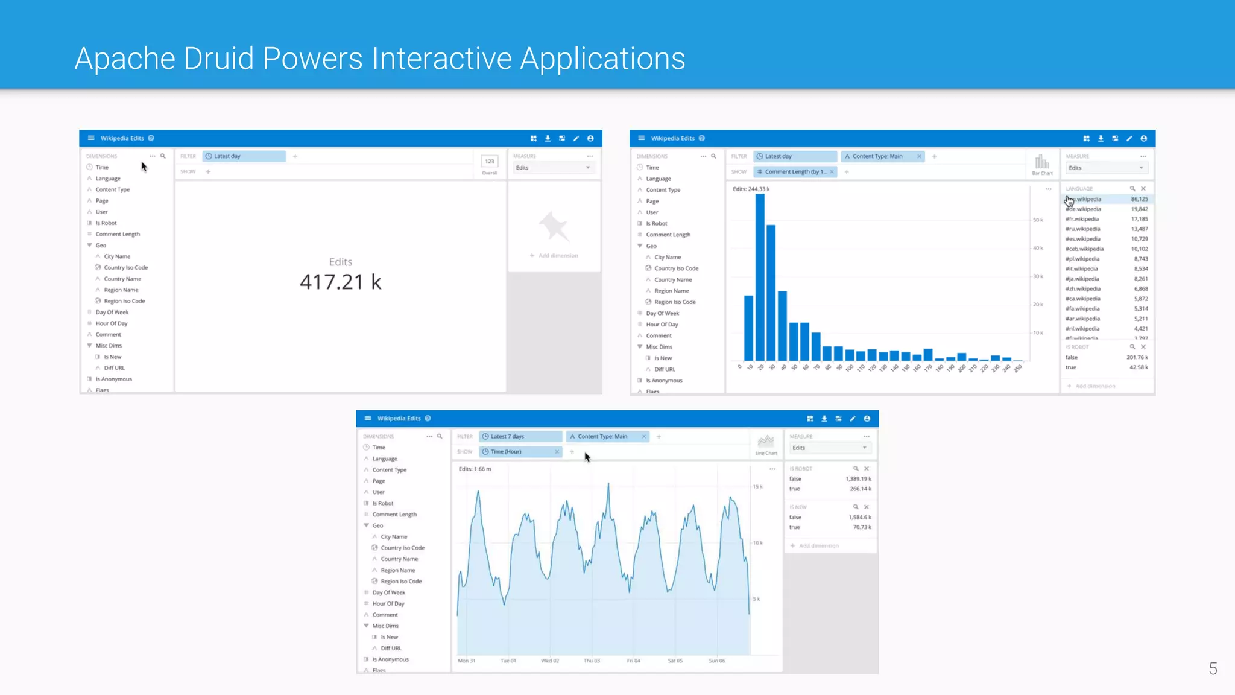Open hamburger menu in bottom Wikipedia Edits screenshot
Viewport: 1235px width, 695px height.
click(x=368, y=419)
